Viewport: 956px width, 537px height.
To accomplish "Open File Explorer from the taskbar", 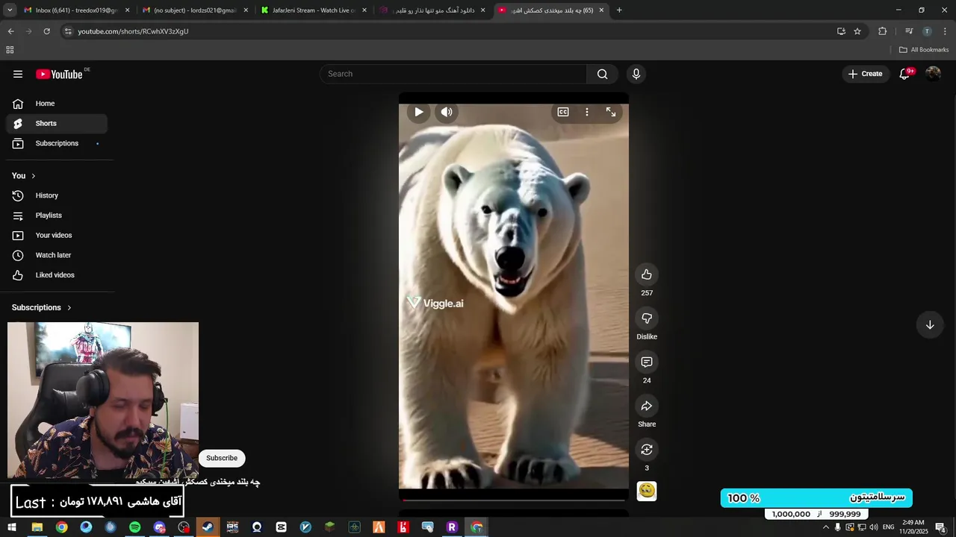I will [37, 527].
